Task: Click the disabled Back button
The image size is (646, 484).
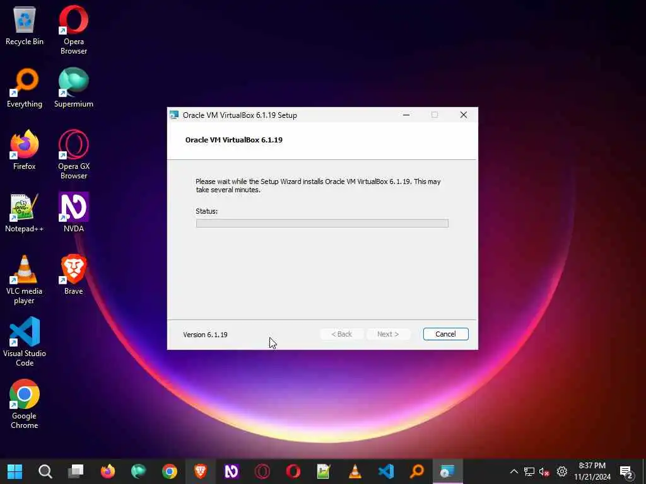Action: (x=341, y=334)
